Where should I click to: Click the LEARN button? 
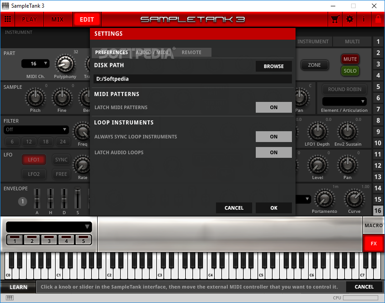point(19,287)
